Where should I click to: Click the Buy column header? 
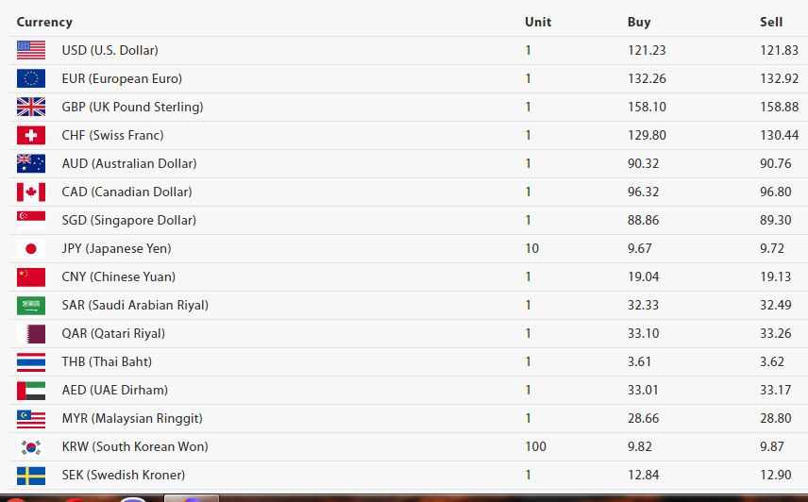pos(639,22)
